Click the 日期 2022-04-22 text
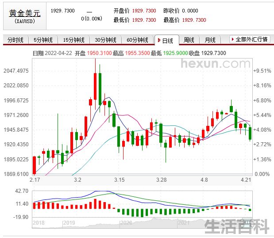This screenshot has width=274, height=238. (52, 53)
